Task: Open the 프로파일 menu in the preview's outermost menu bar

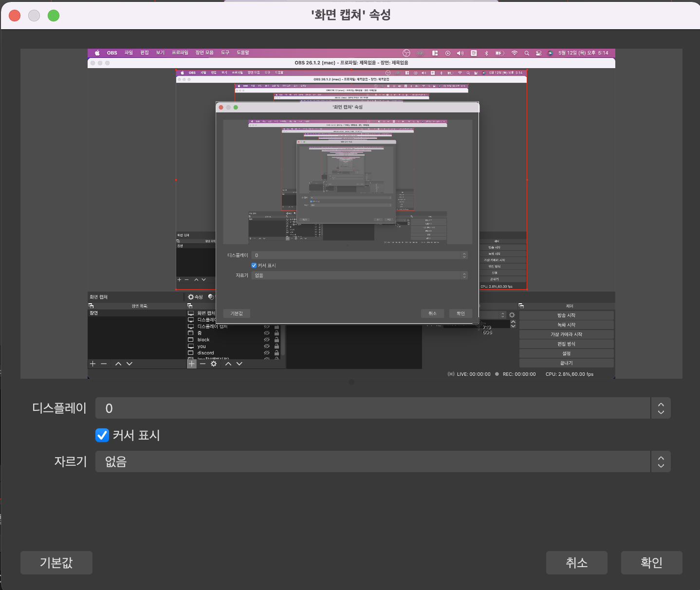Action: (x=180, y=53)
